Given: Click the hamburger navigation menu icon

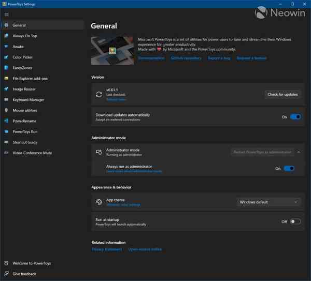Looking at the screenshot, I should tap(6, 14).
